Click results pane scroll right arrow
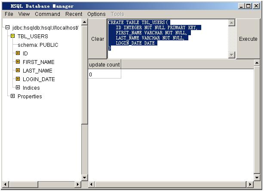This screenshot has height=191, width=264. click(x=250, y=184)
